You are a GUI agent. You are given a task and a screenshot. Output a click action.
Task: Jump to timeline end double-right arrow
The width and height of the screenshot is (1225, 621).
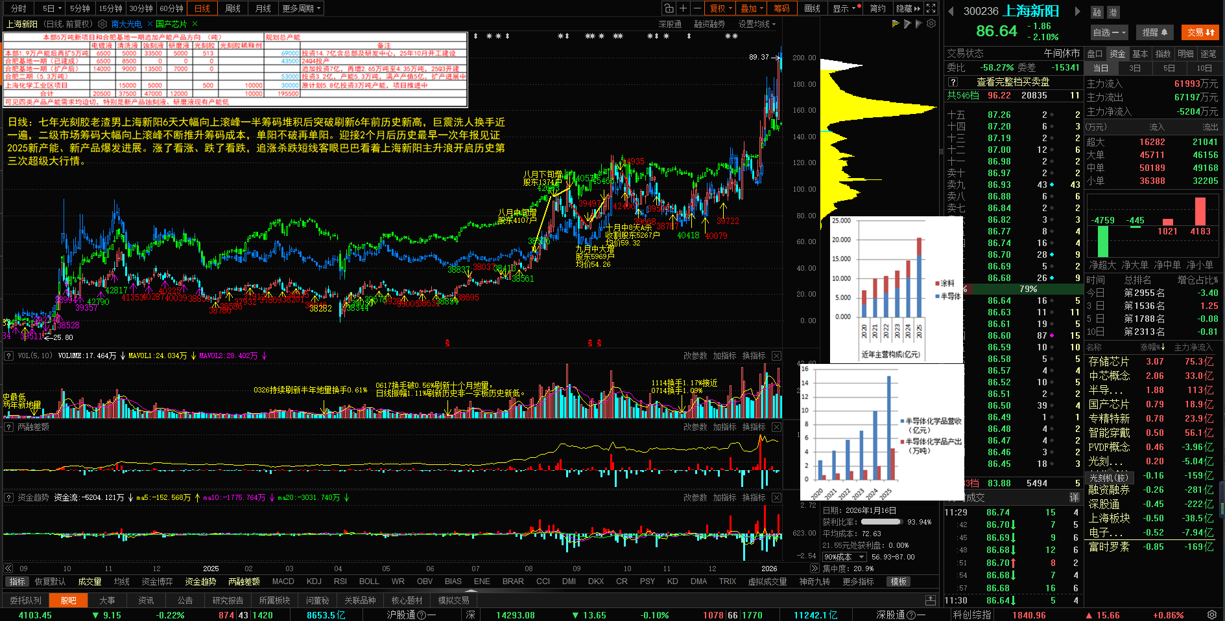click(x=815, y=568)
